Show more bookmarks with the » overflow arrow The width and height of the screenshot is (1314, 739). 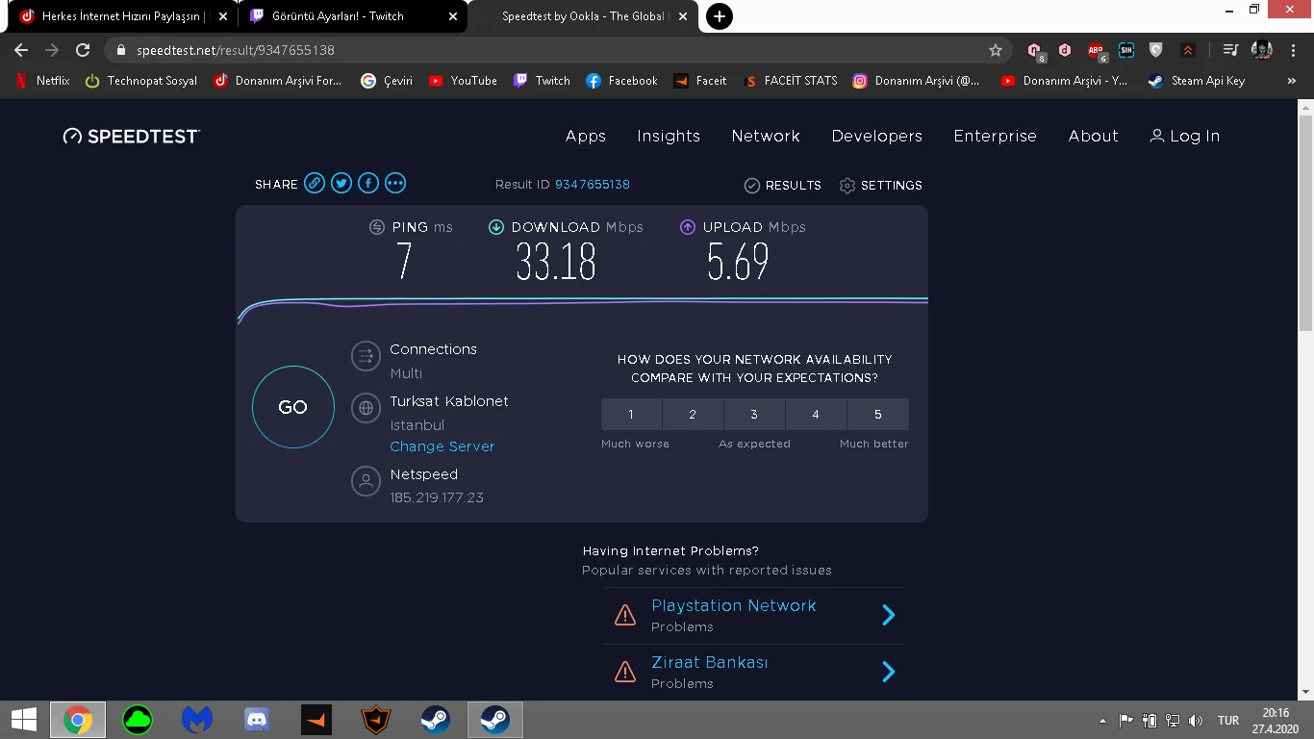[x=1291, y=81]
